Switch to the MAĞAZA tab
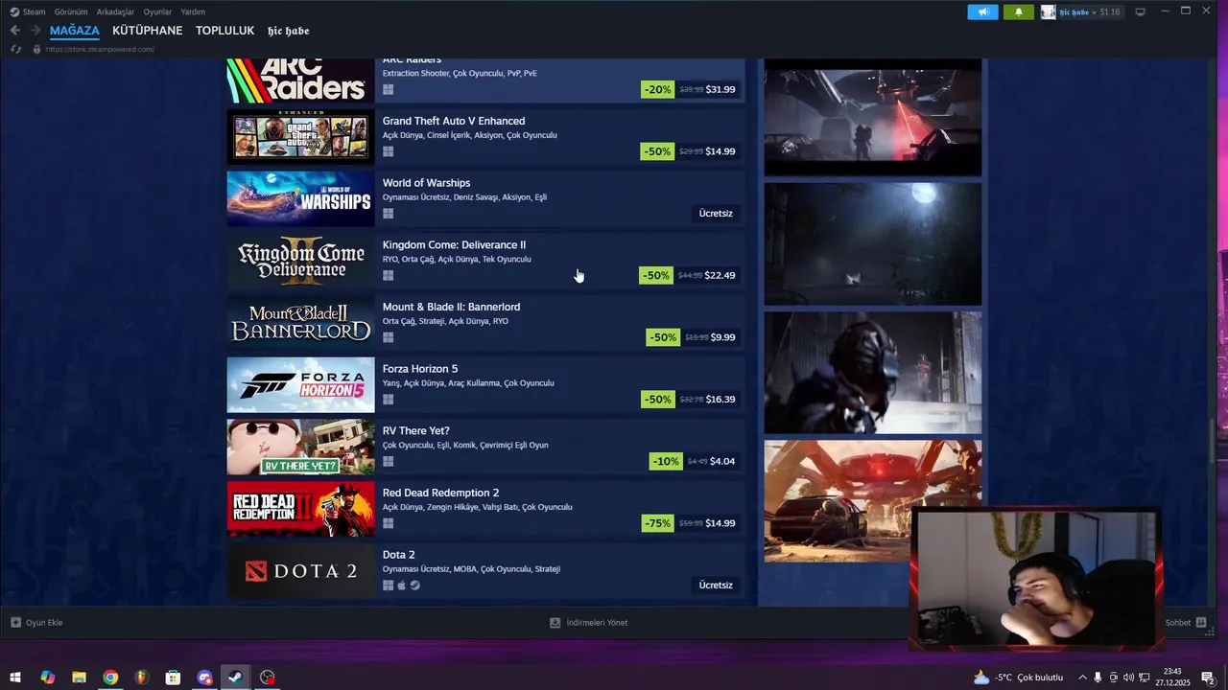1228x690 pixels. [x=75, y=31]
